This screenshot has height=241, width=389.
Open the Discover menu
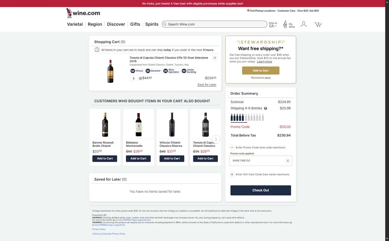coord(116,24)
